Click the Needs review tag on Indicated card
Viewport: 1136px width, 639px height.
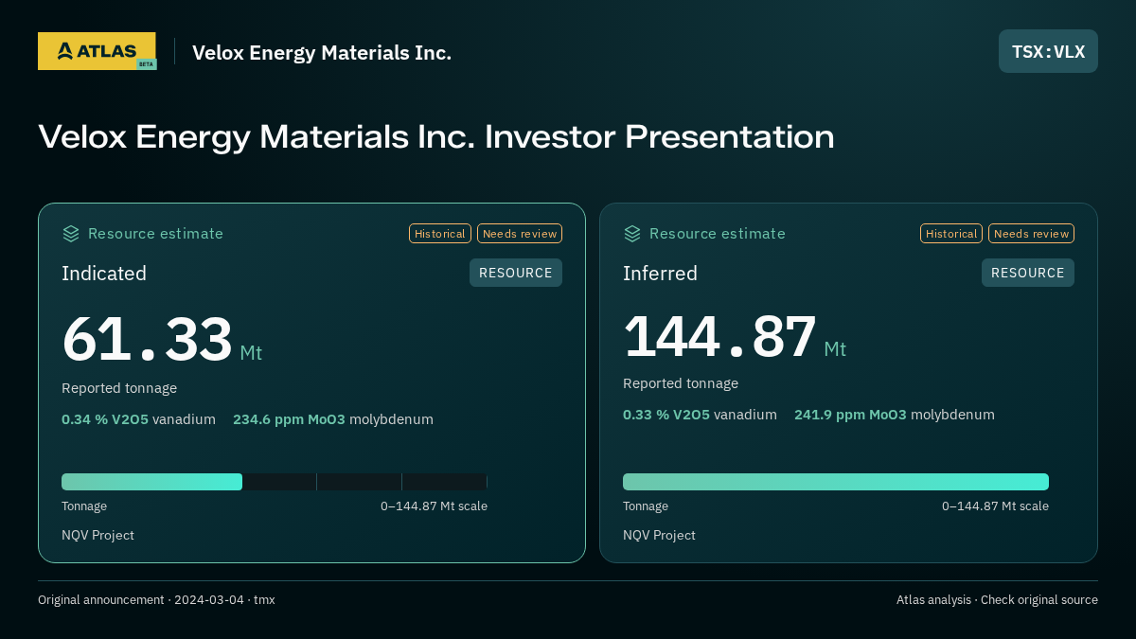pyautogui.click(x=520, y=234)
